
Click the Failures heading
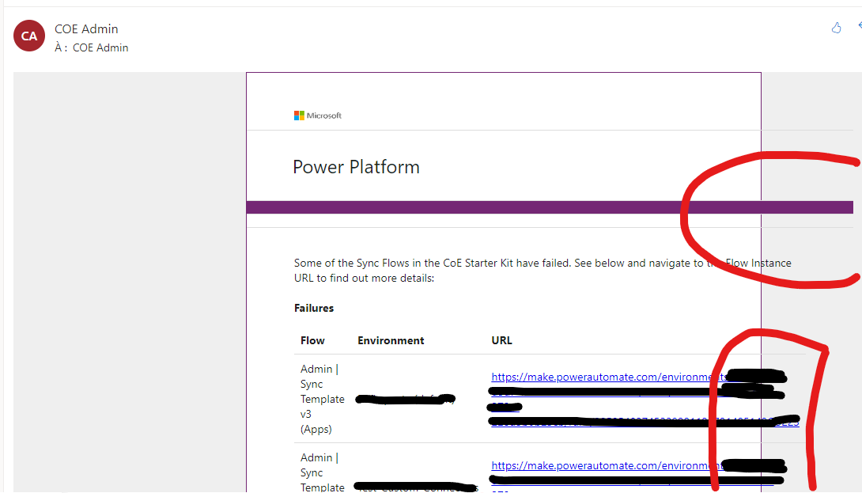tap(314, 308)
